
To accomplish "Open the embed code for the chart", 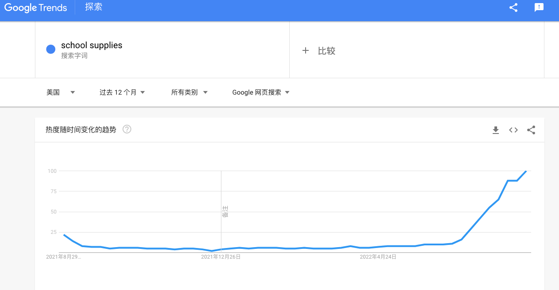I will coord(513,130).
